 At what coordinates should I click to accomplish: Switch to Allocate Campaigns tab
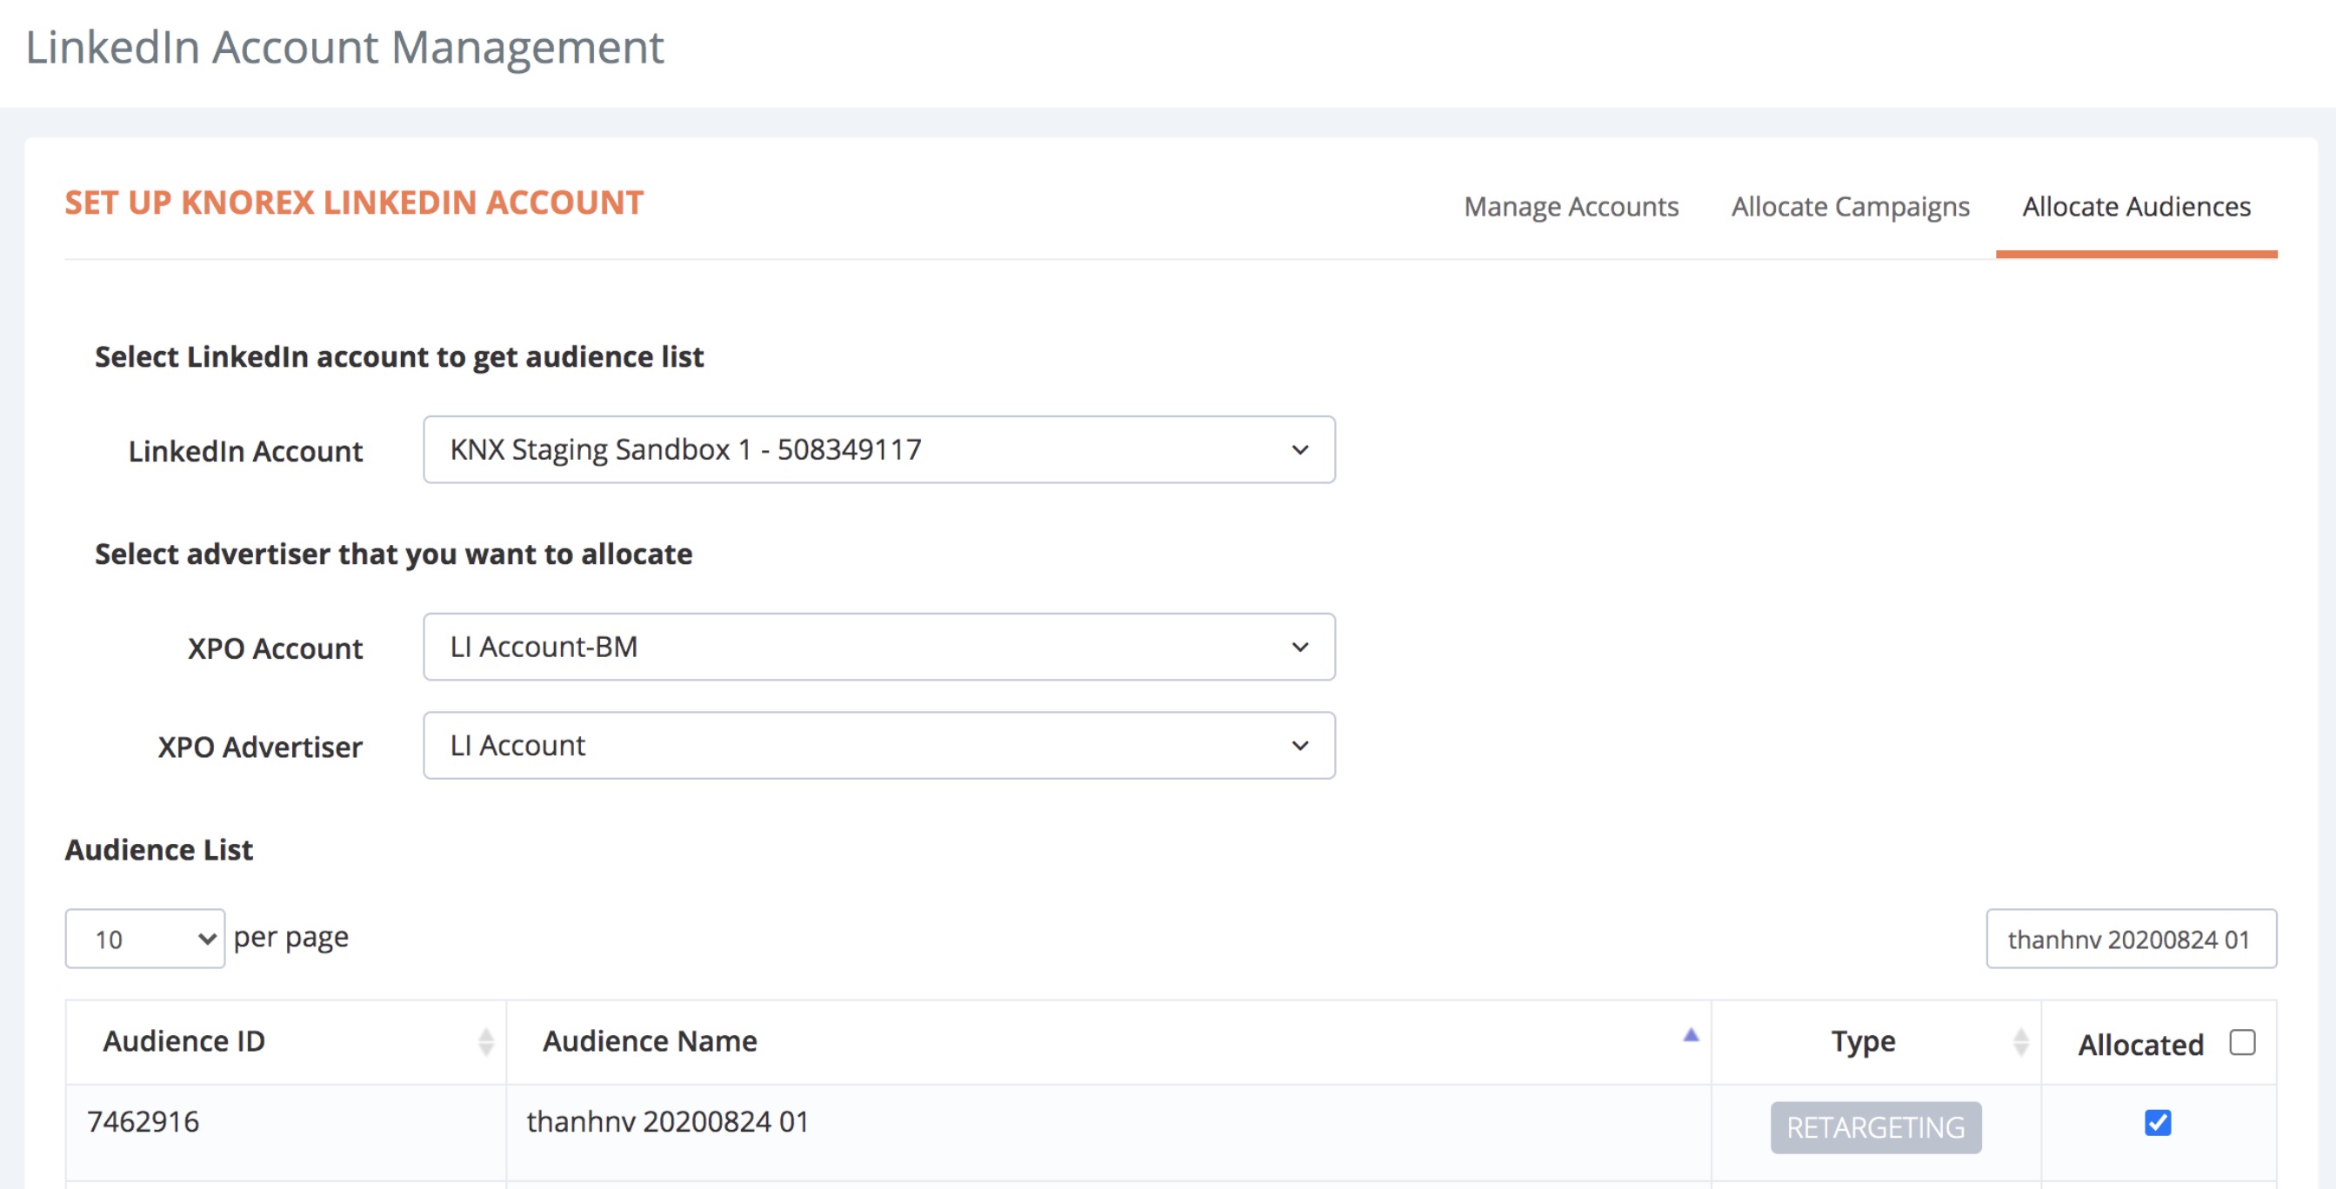pos(1850,207)
